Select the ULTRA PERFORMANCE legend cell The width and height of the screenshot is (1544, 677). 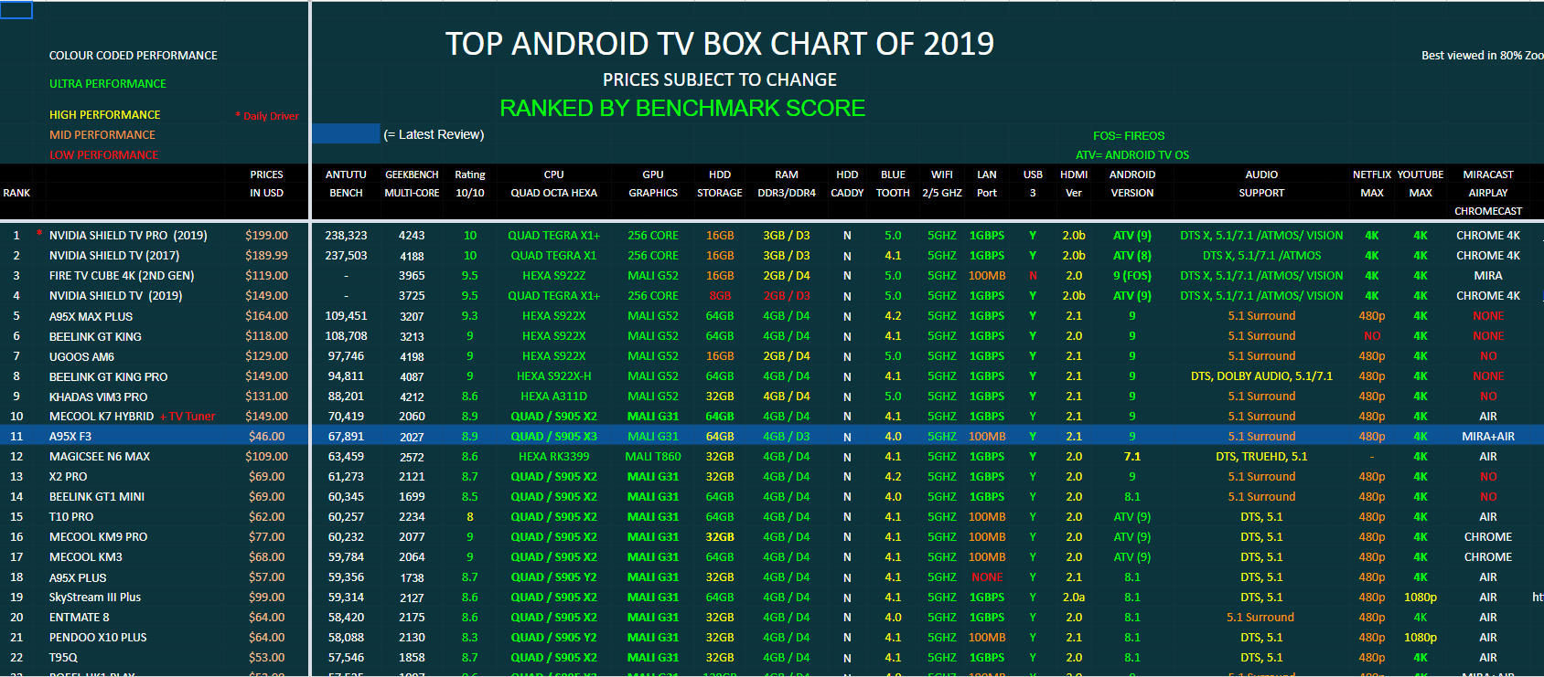(x=108, y=84)
